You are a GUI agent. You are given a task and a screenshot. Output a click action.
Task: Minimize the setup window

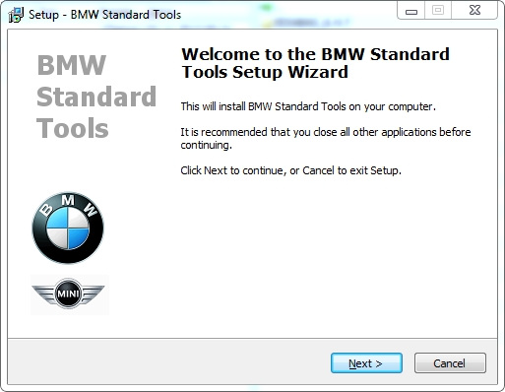[x=410, y=11]
